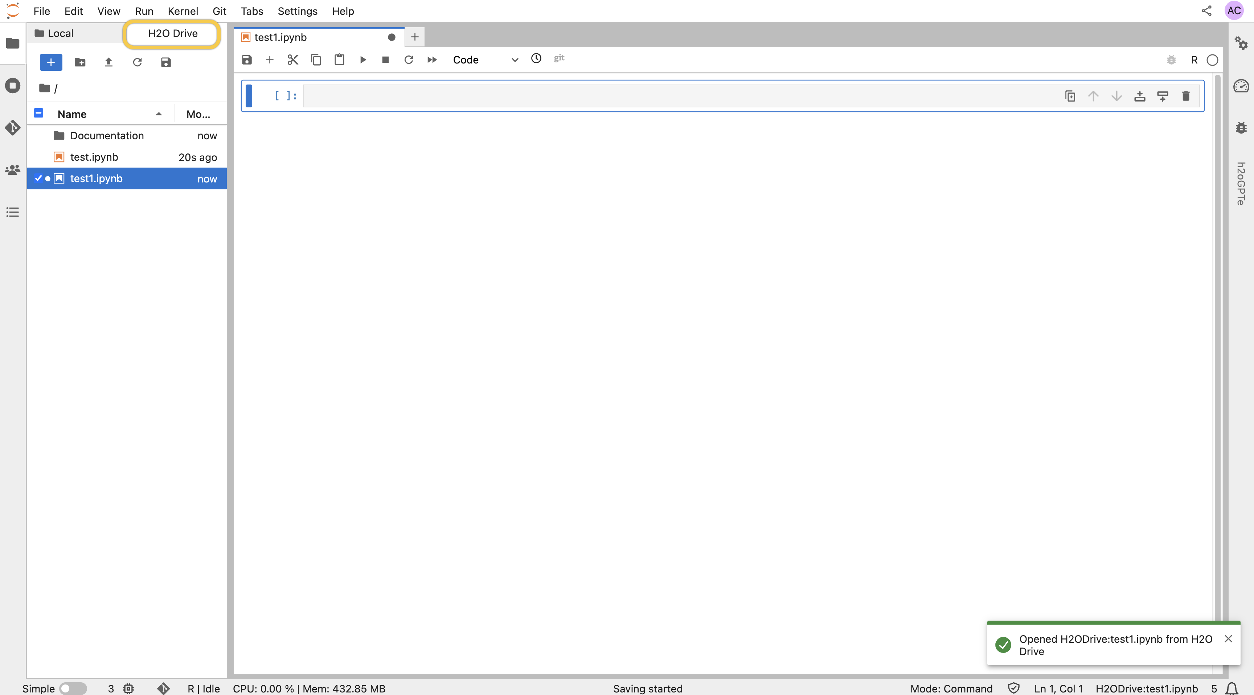Open running terminals and kernels panel

13,86
